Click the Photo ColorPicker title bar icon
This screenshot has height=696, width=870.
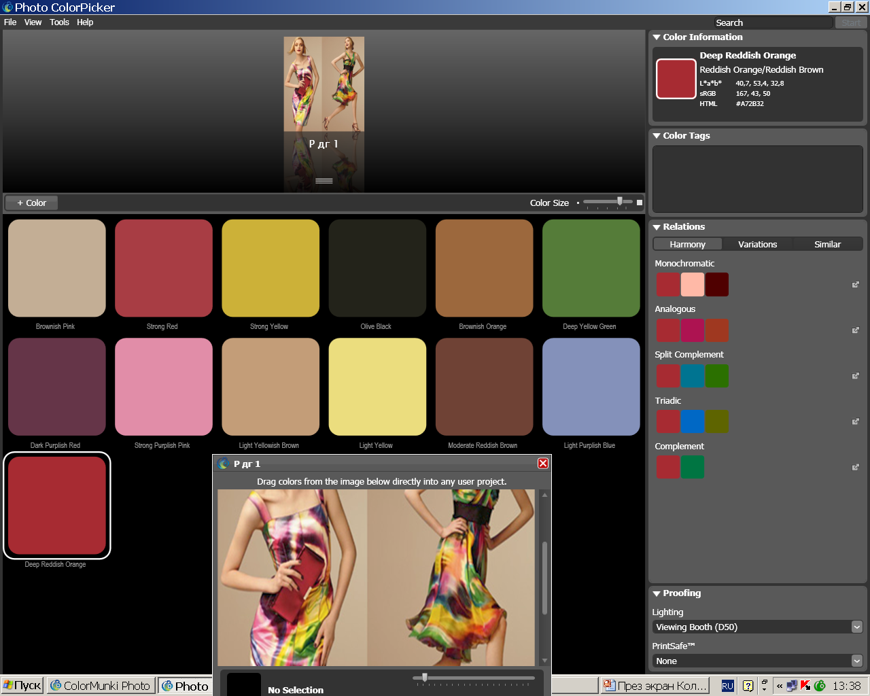pos(7,7)
